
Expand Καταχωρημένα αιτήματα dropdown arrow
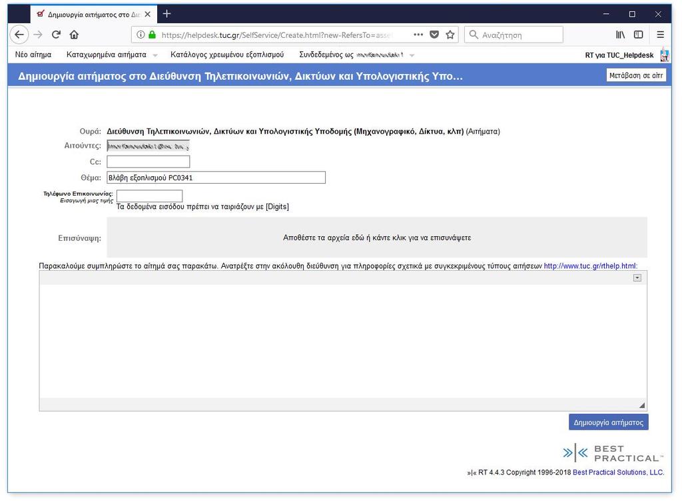155,56
